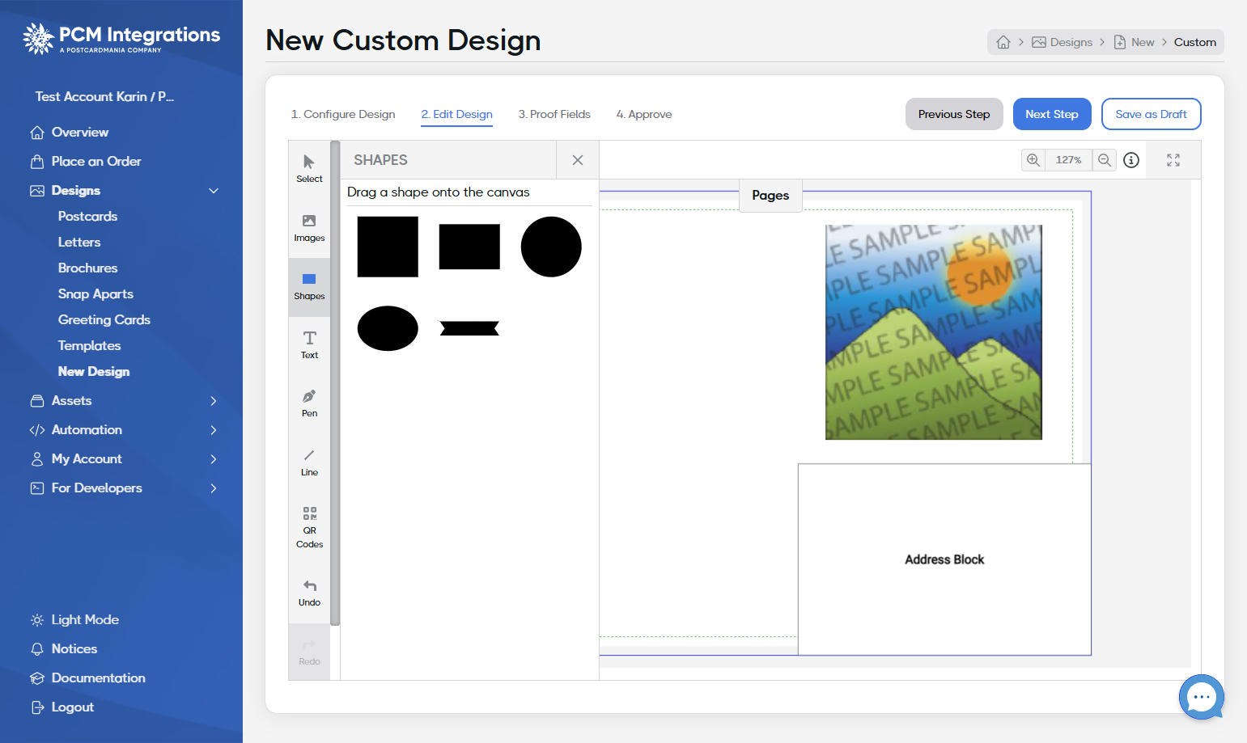Screen dimensions: 1247x743
Task: Activate the Select arrow tool
Action: [309, 169]
